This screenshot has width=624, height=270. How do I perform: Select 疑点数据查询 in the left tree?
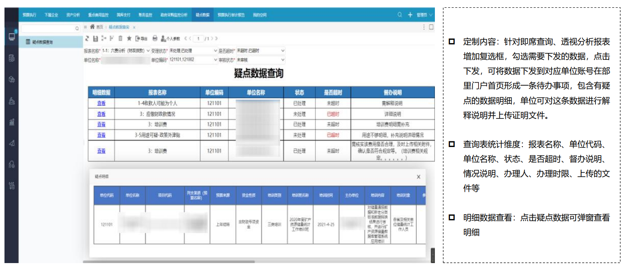(42, 42)
